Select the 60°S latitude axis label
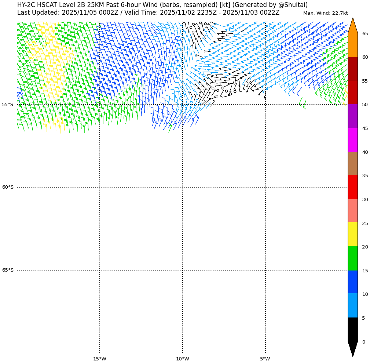 tap(7, 187)
